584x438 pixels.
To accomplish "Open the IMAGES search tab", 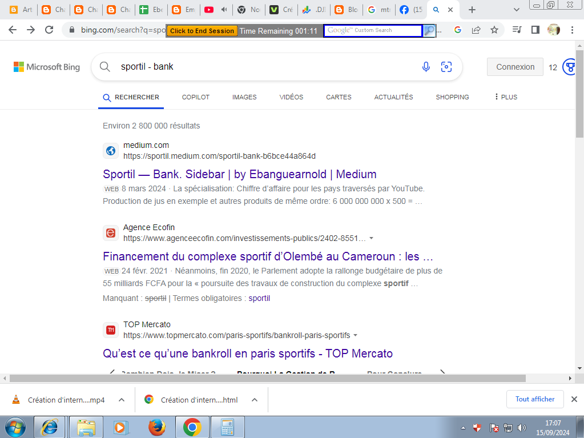I will tap(244, 97).
